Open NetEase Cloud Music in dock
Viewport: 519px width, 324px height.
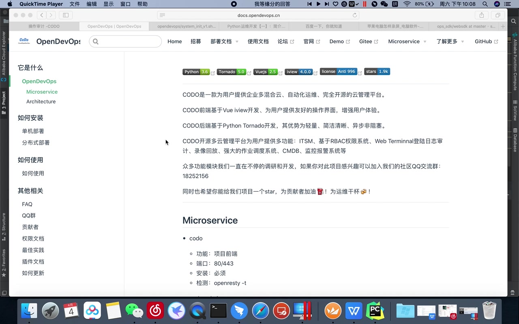(156, 311)
